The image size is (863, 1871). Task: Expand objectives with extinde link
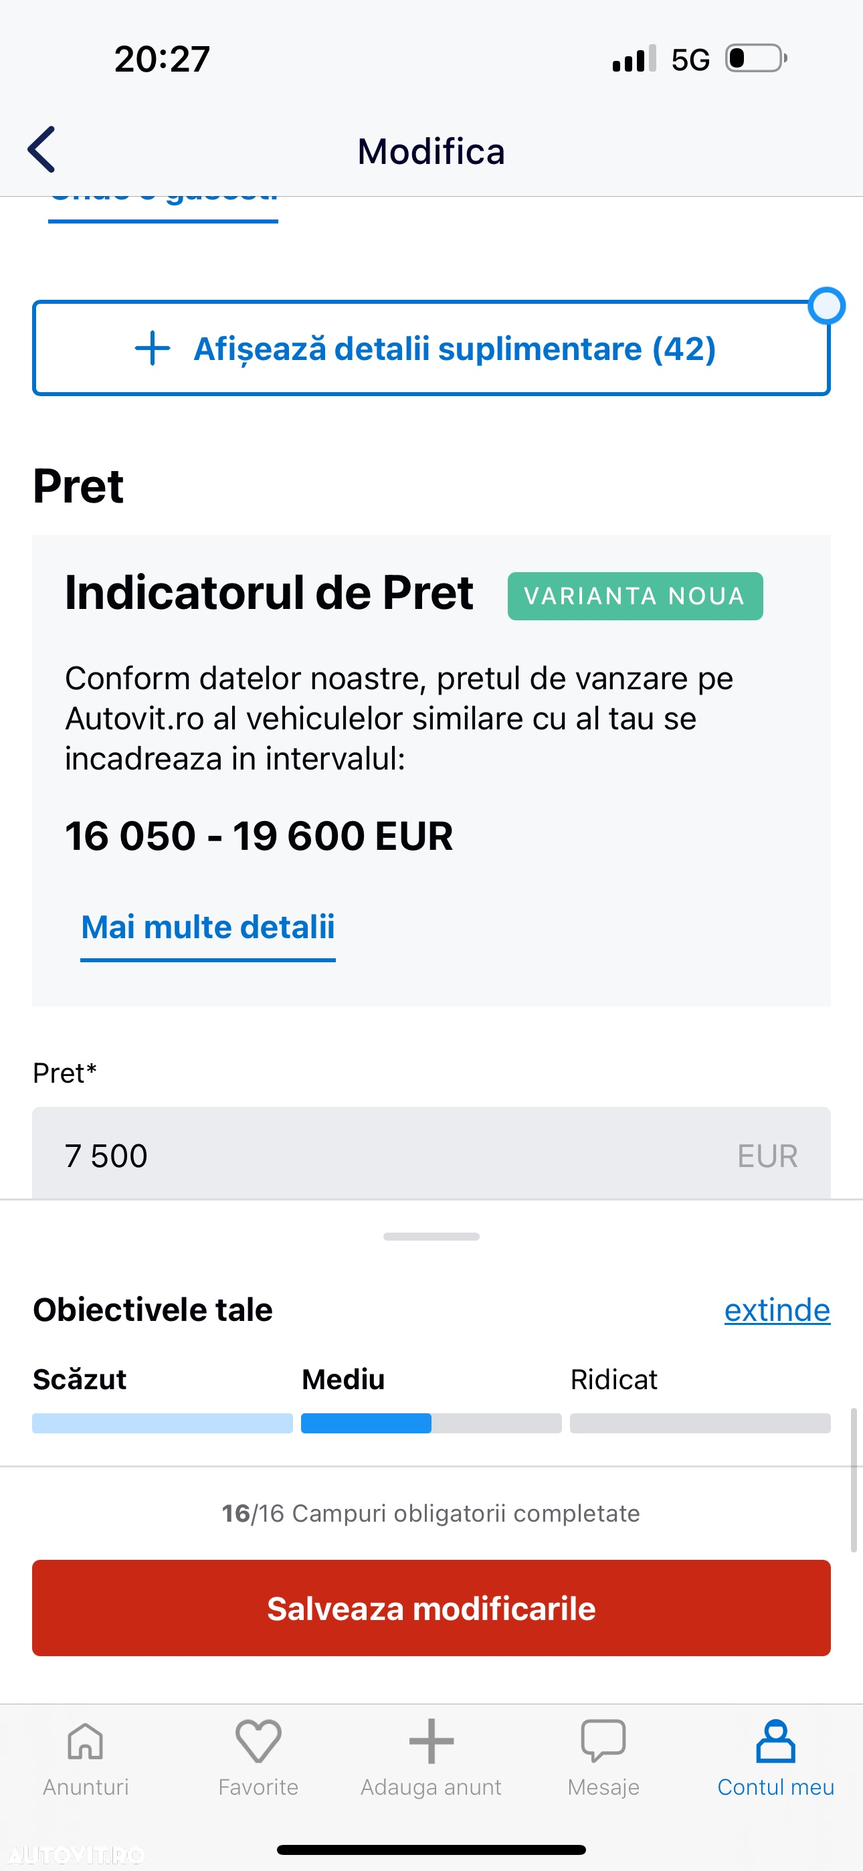[x=777, y=1310]
